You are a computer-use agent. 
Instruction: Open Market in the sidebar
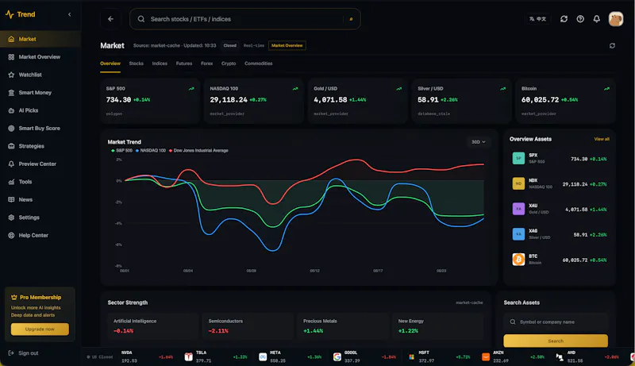[x=40, y=39]
